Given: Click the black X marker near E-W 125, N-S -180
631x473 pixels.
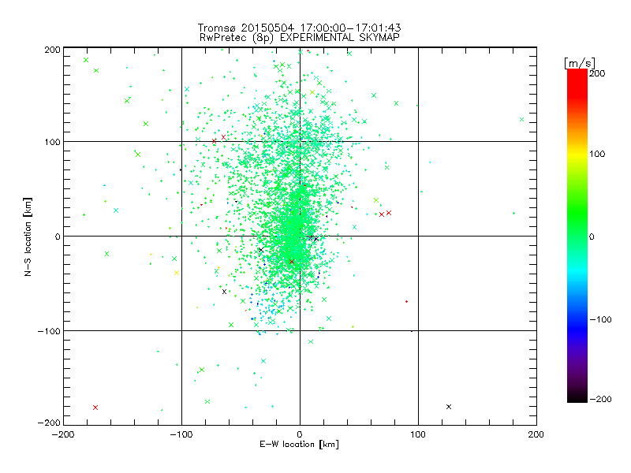Looking at the screenshot, I should [x=449, y=407].
